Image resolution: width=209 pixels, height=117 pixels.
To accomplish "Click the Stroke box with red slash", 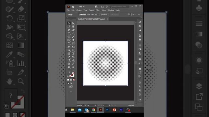I will click(72, 75).
